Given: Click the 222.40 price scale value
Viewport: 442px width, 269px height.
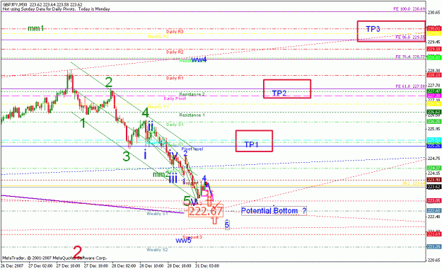Looking at the screenshot, I should 434,217.
